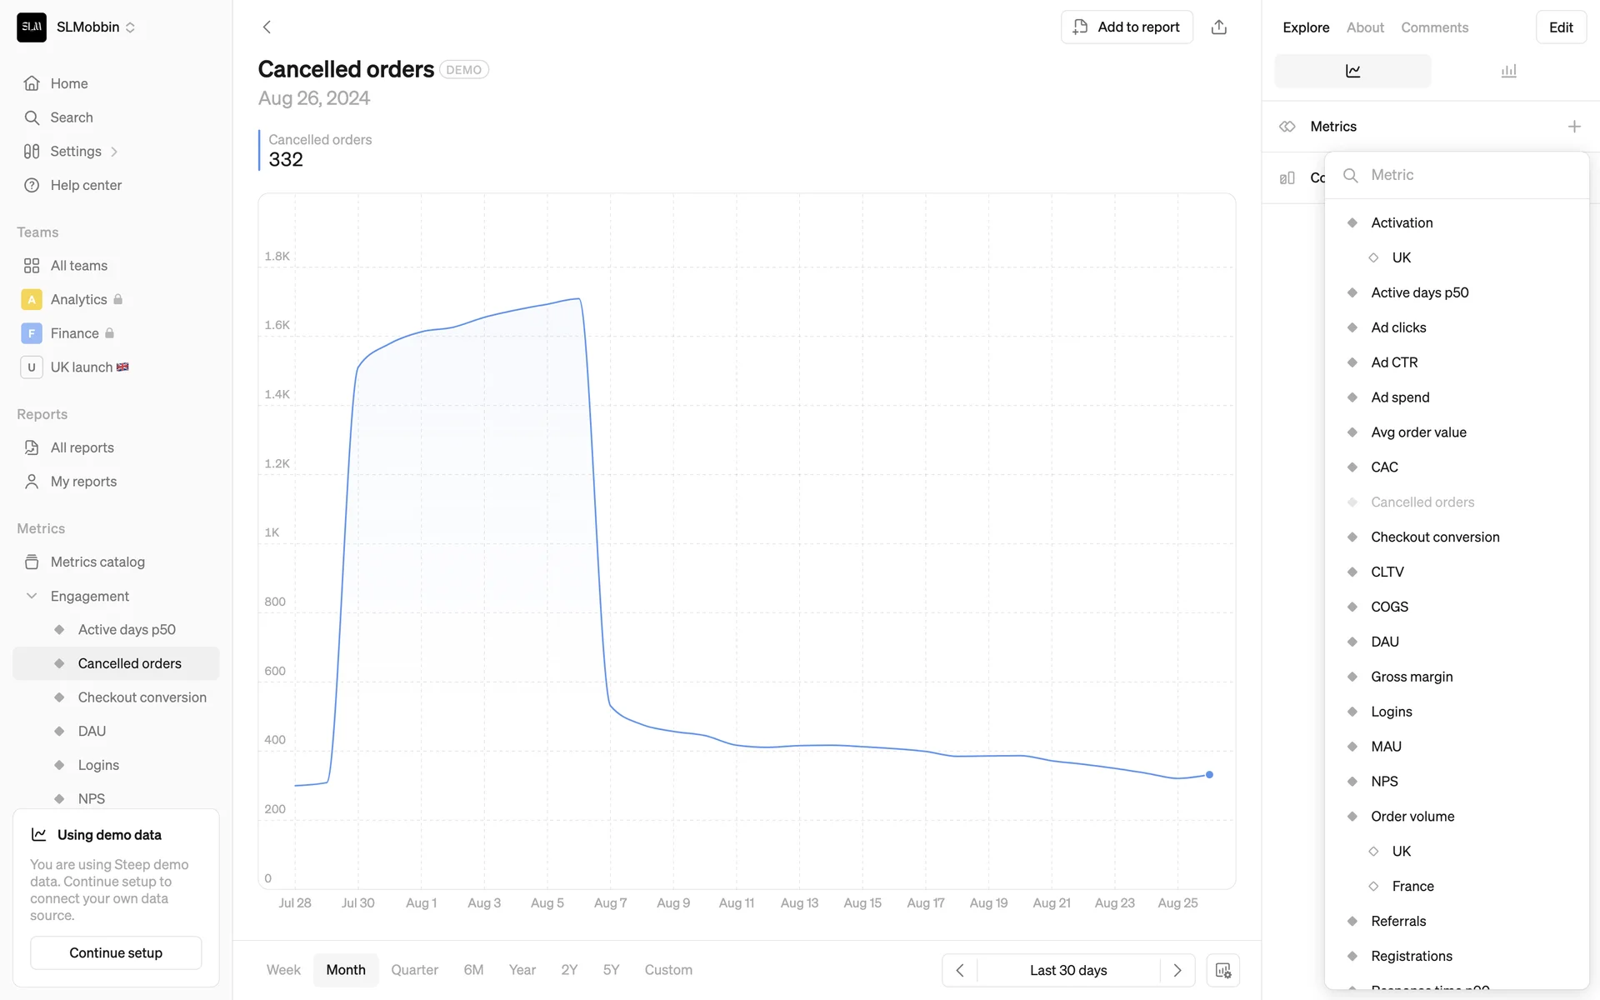Click Continue setup button
The width and height of the screenshot is (1600, 1000).
point(116,952)
